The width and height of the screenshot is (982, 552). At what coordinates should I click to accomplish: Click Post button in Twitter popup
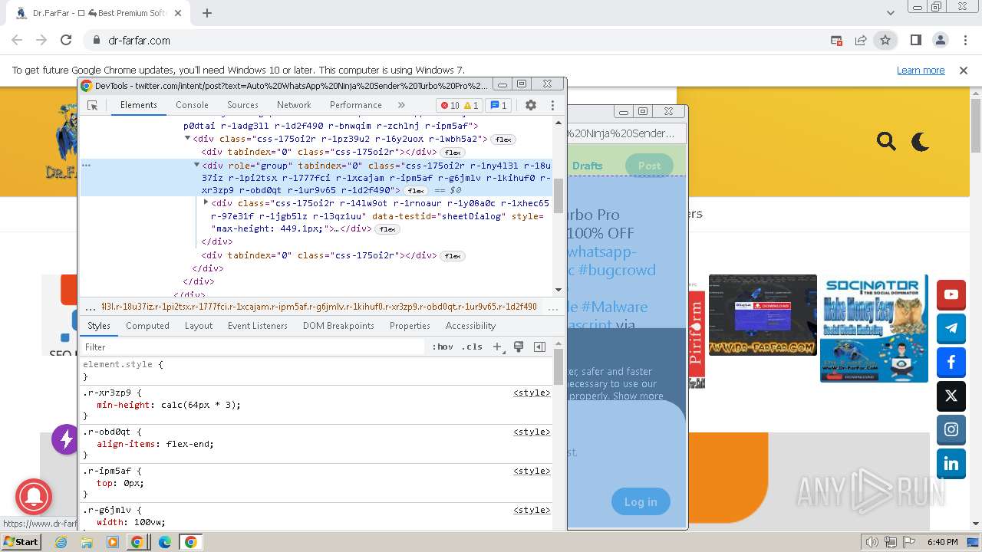point(649,166)
